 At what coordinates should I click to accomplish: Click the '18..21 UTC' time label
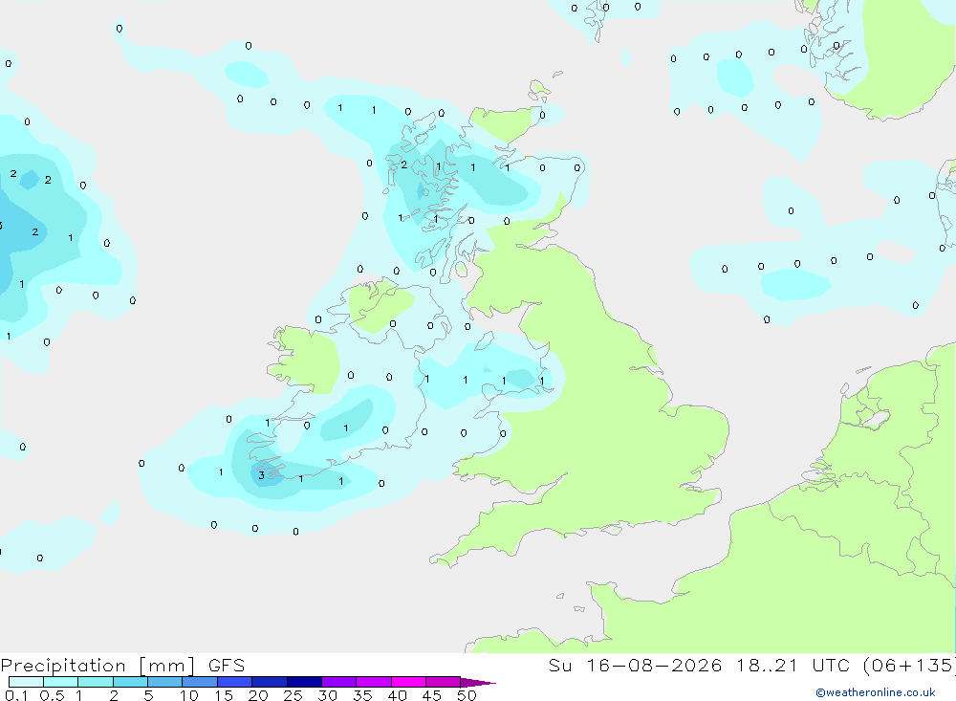pyautogui.click(x=792, y=665)
